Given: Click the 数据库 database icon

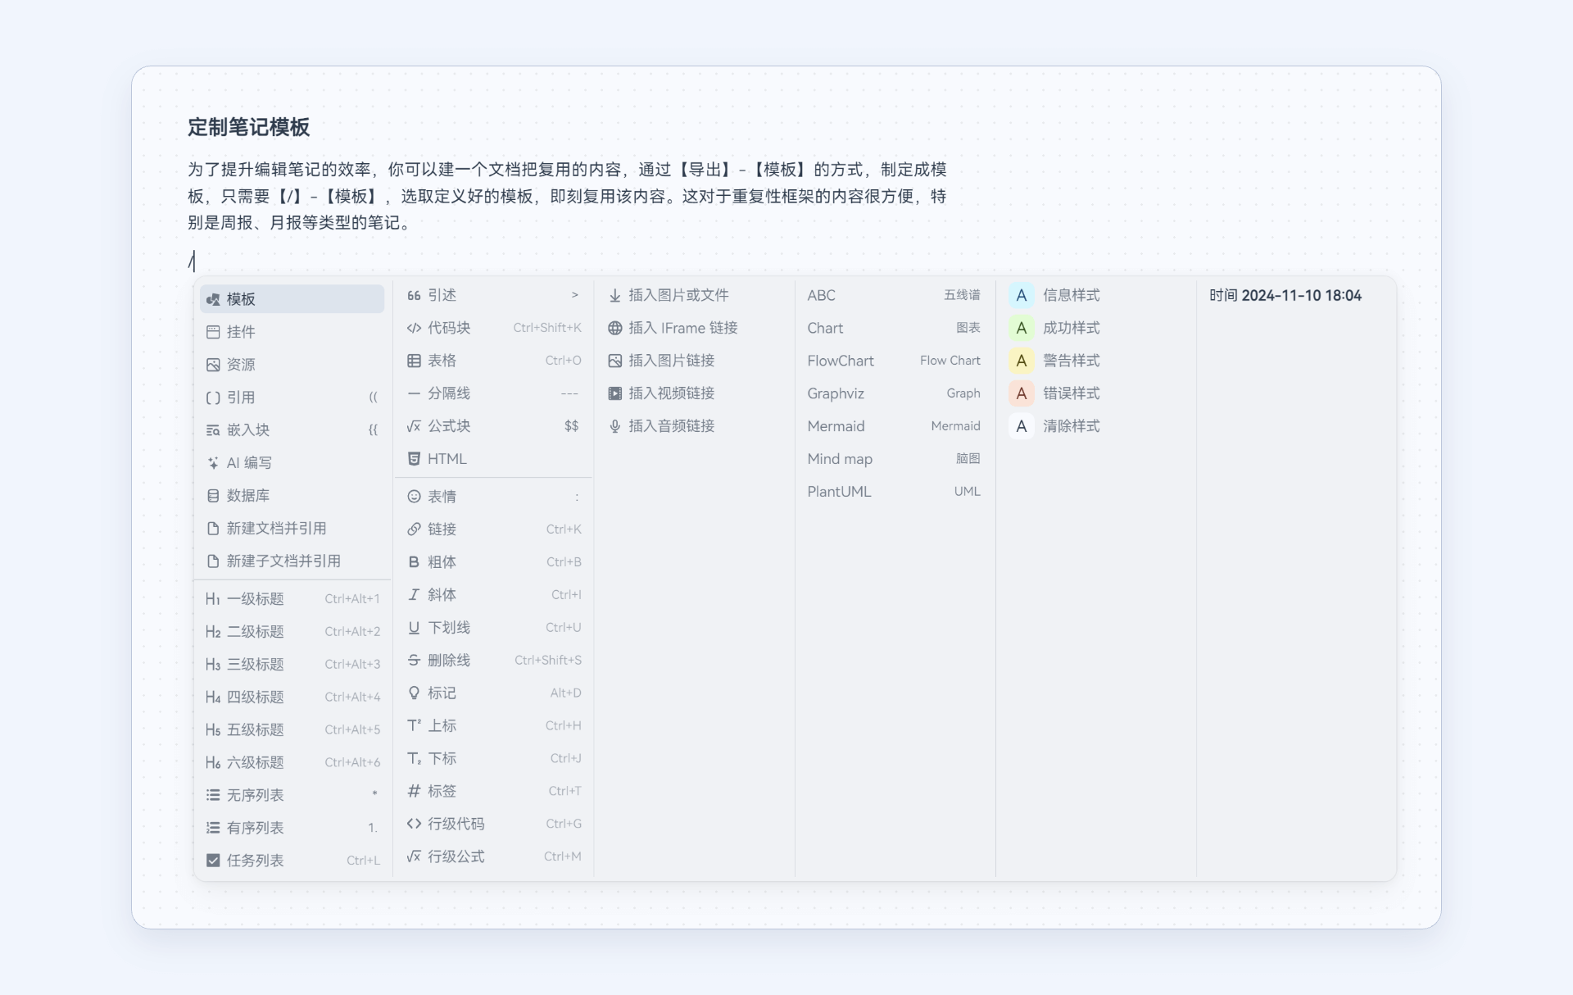Looking at the screenshot, I should pyautogui.click(x=213, y=496).
